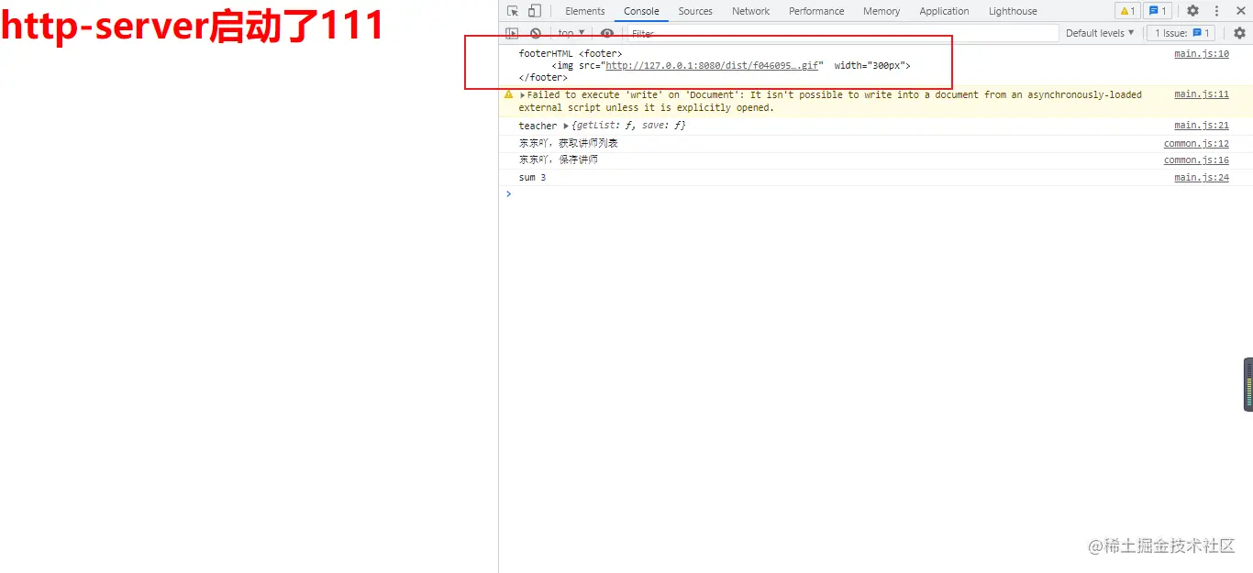The image size is (1253, 573).
Task: Focus the console Filter field
Action: pos(842,33)
